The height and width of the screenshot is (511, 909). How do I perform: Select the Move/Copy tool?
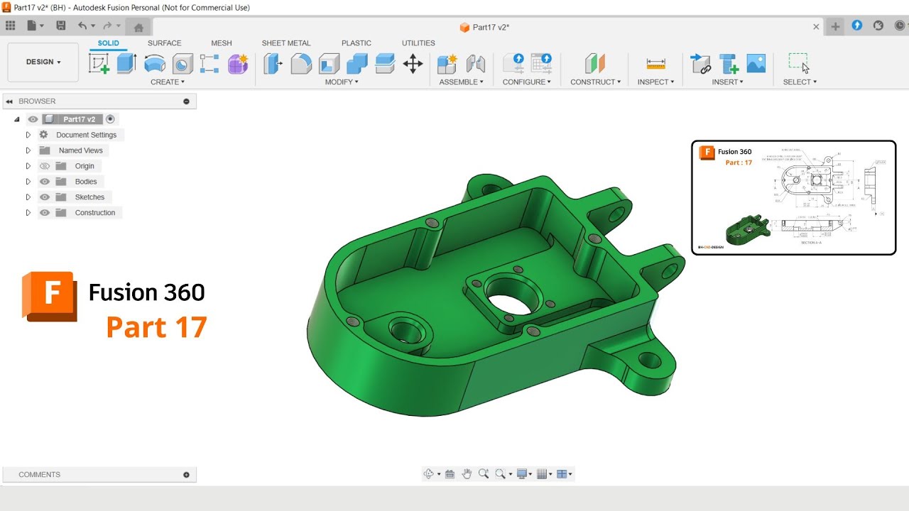point(413,64)
